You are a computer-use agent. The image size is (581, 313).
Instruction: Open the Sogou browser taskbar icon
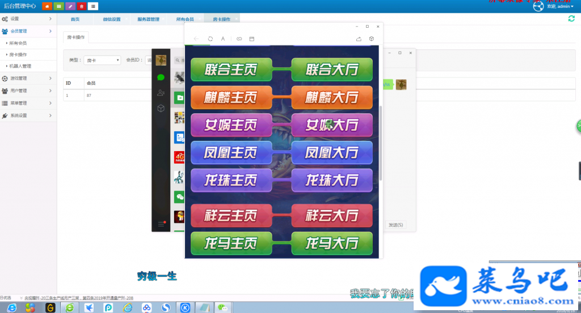[166, 307]
